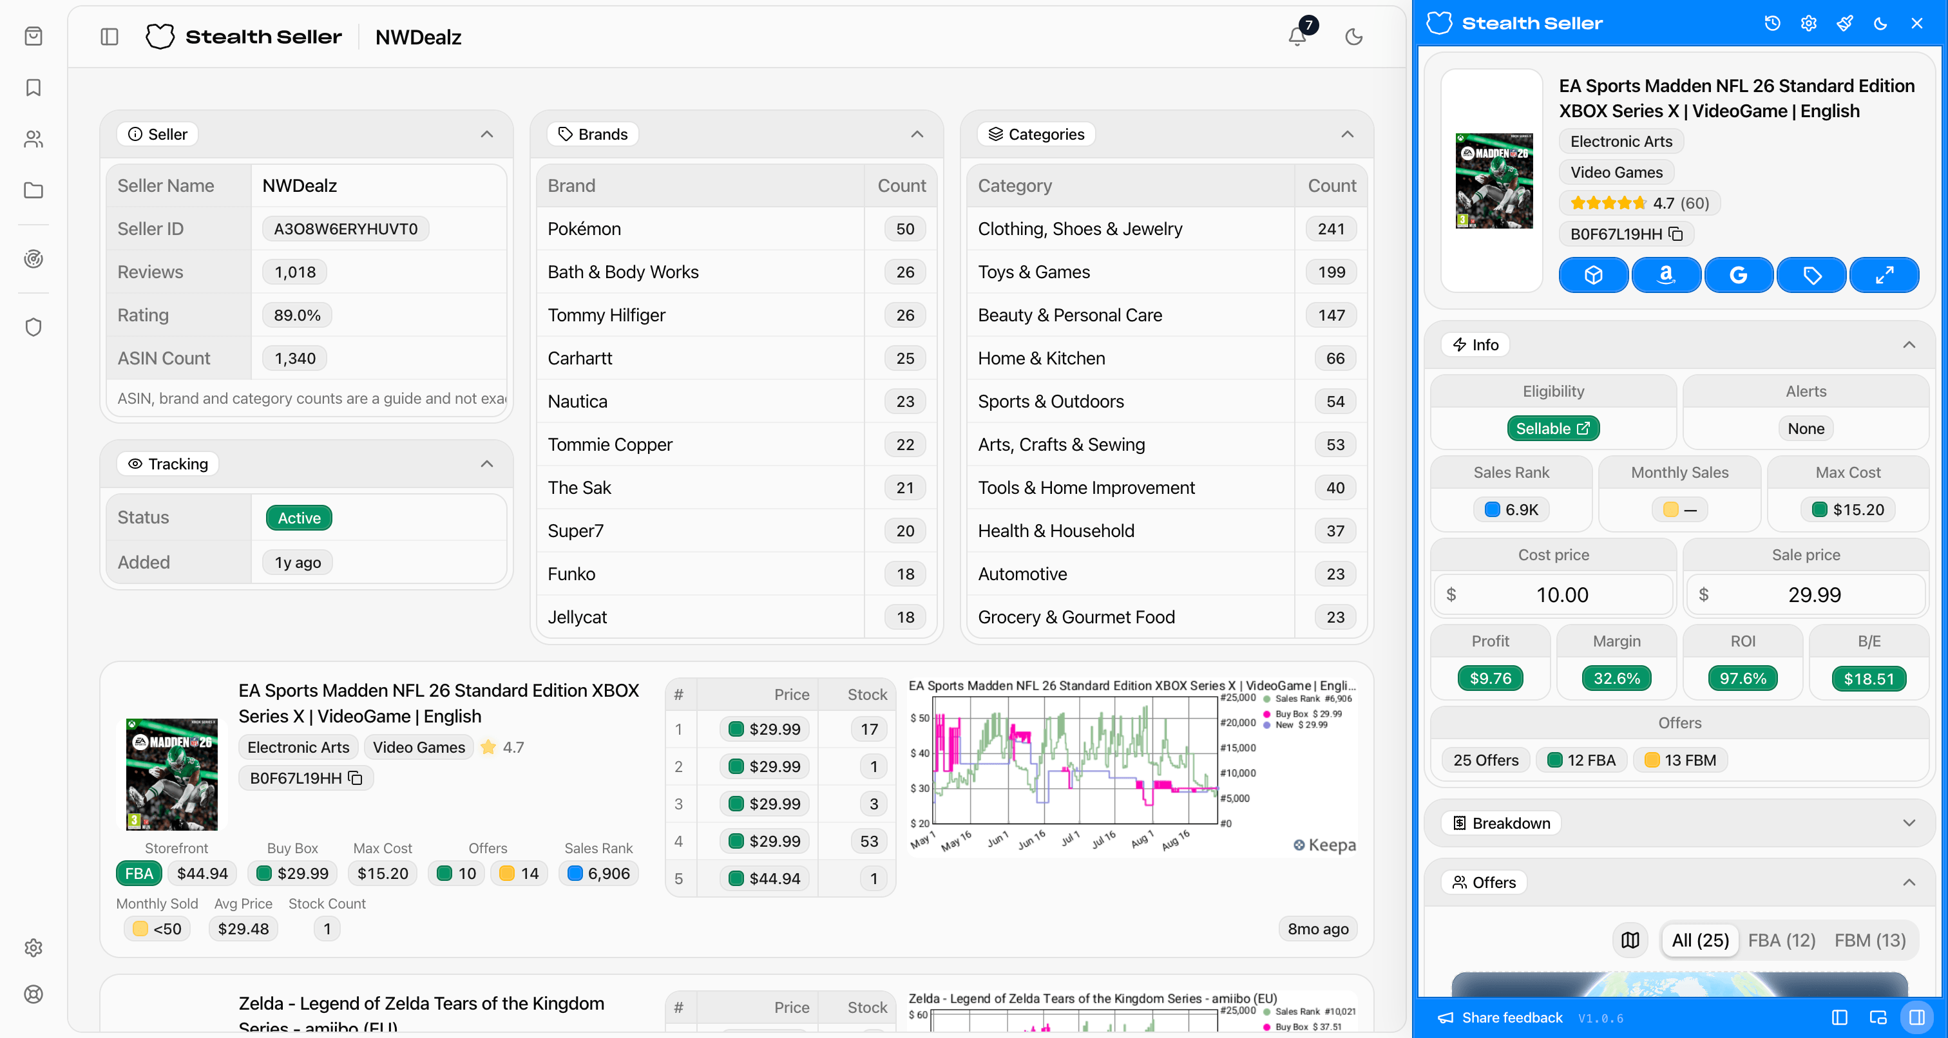This screenshot has height=1038, width=1948.
Task: Click the rocket icon in extension header
Action: click(1844, 23)
